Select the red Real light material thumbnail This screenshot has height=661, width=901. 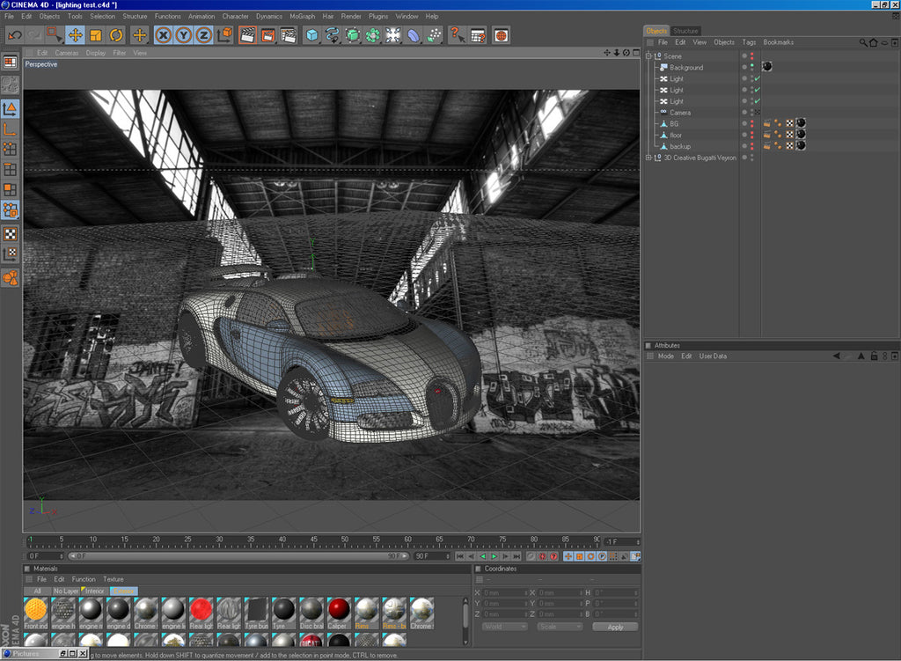coord(202,609)
